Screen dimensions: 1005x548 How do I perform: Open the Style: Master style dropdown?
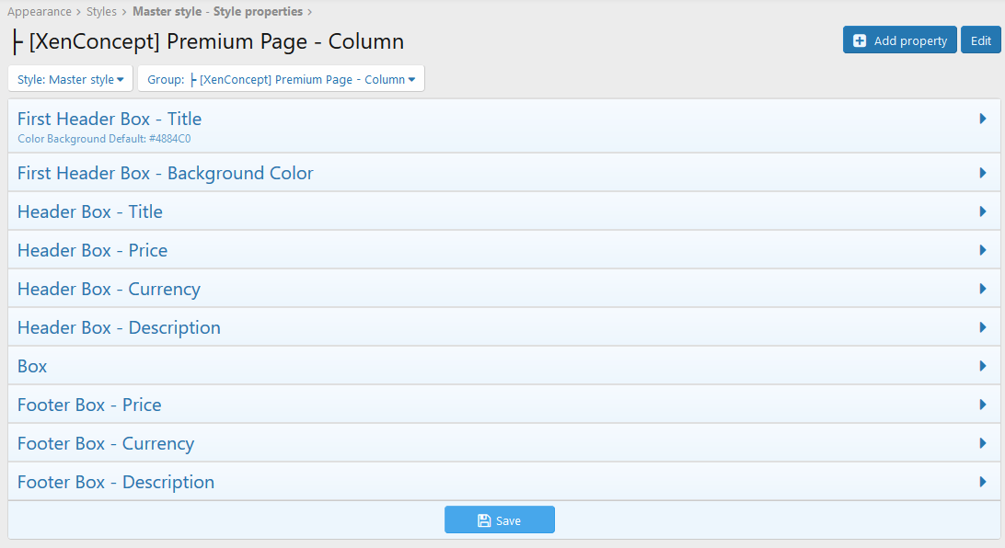[x=71, y=79]
